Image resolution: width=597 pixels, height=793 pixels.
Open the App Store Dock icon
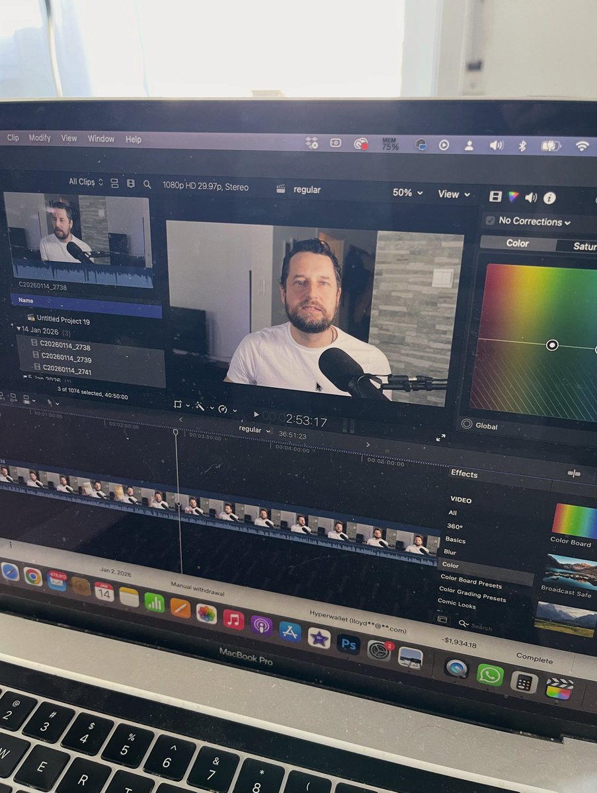[x=290, y=631]
